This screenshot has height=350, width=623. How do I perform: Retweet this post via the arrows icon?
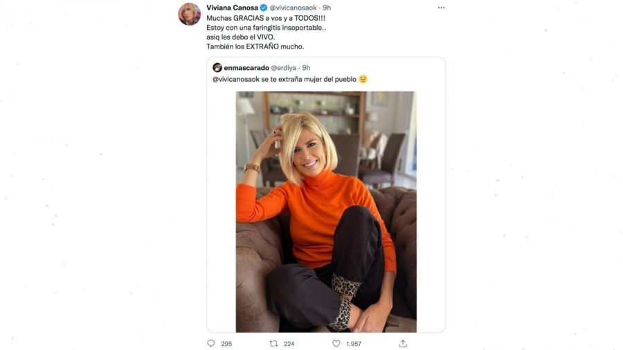(x=273, y=343)
